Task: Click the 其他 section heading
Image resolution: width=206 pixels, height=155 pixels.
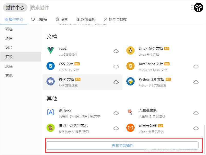Action: click(x=52, y=98)
